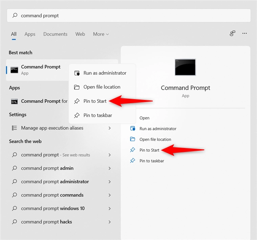
Task: Click the search magnifier icon in search box
Action: (15, 15)
